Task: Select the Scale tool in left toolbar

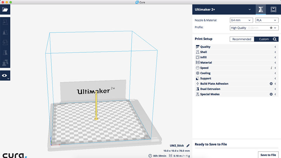Action: tap(5, 32)
